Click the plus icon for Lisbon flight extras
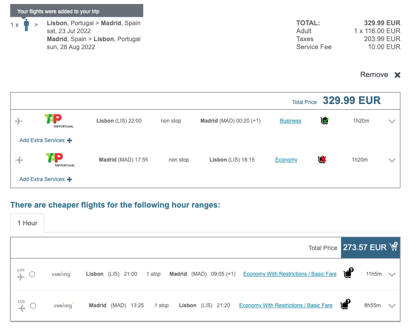This screenshot has width=419, height=336. point(70,140)
